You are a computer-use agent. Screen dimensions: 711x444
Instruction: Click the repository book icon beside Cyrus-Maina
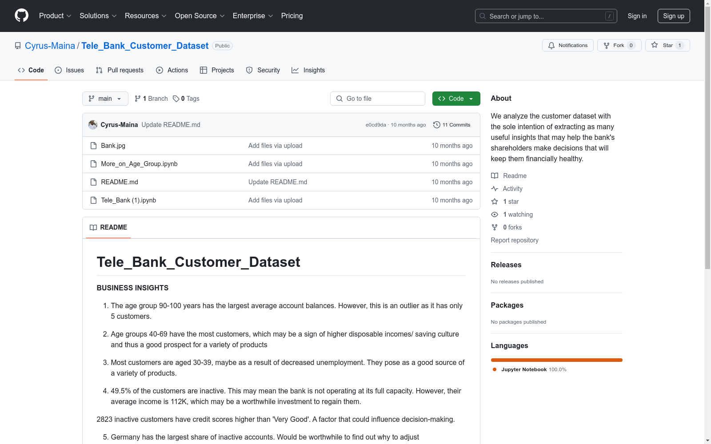point(18,46)
